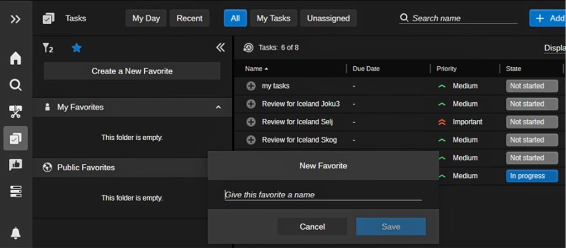This screenshot has width=566, height=248.
Task: Open the Home icon in sidebar
Action: tap(15, 58)
